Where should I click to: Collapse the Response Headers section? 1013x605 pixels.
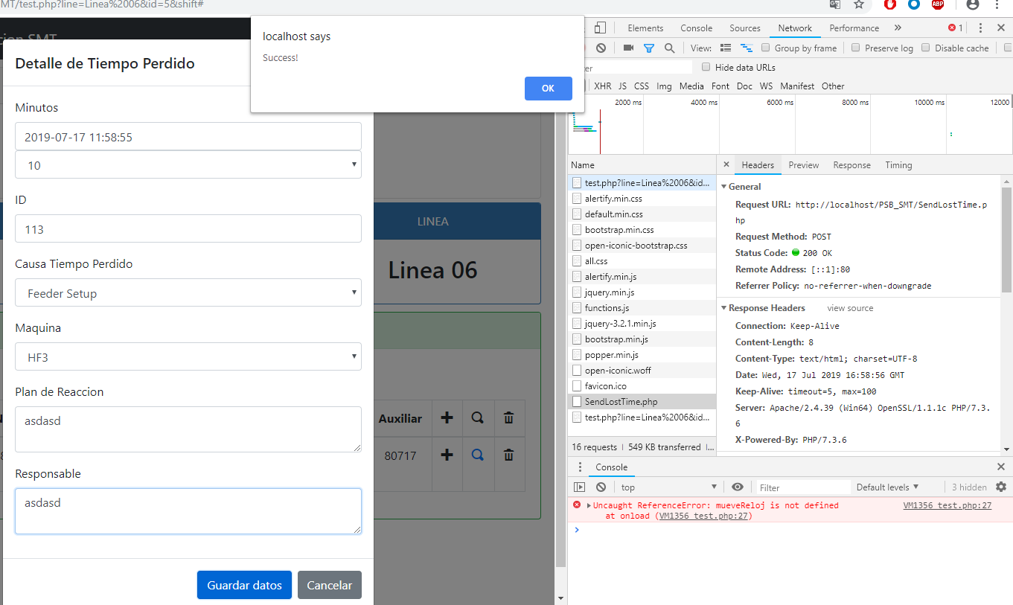pos(724,308)
